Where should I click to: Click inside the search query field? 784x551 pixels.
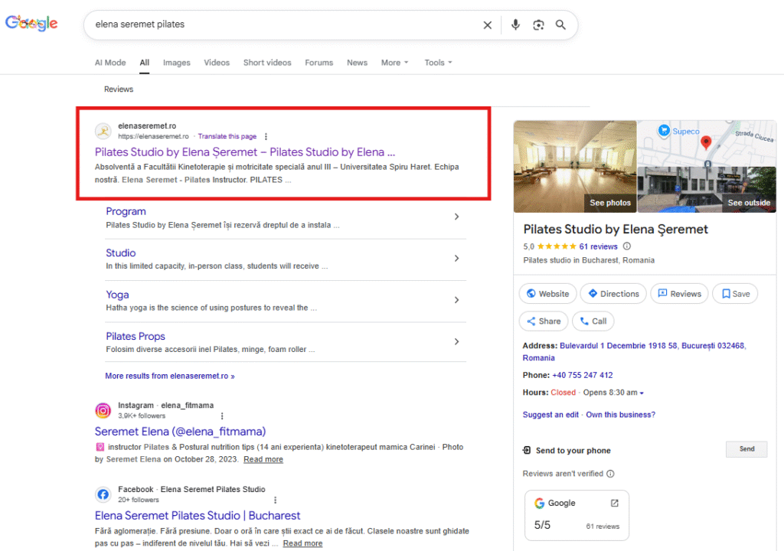(283, 24)
